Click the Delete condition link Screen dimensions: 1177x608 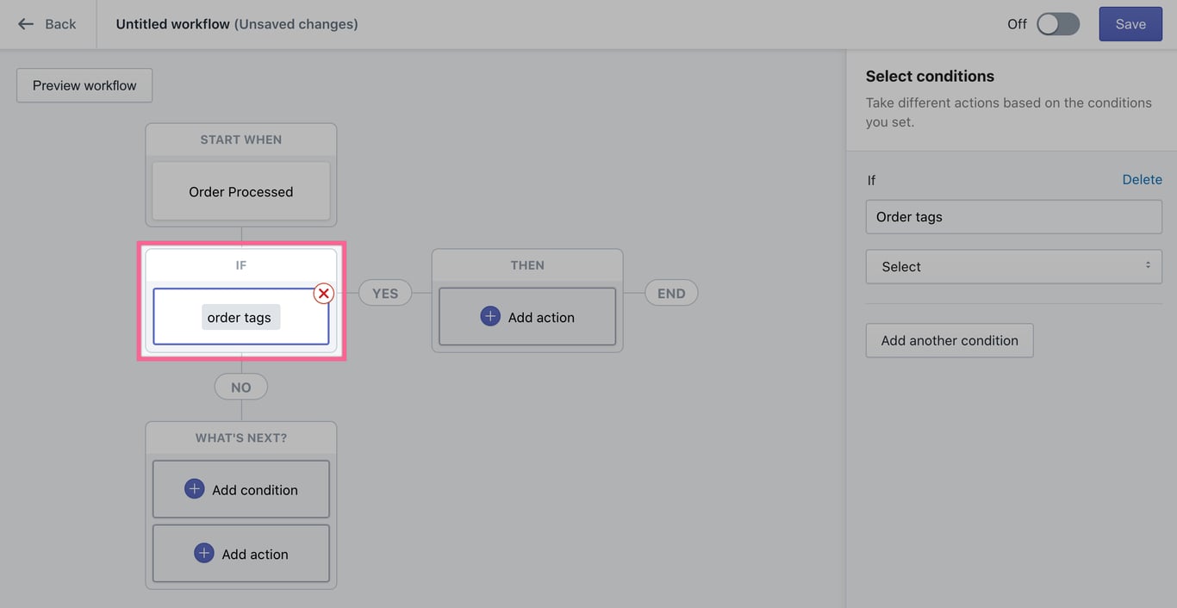coord(1142,179)
